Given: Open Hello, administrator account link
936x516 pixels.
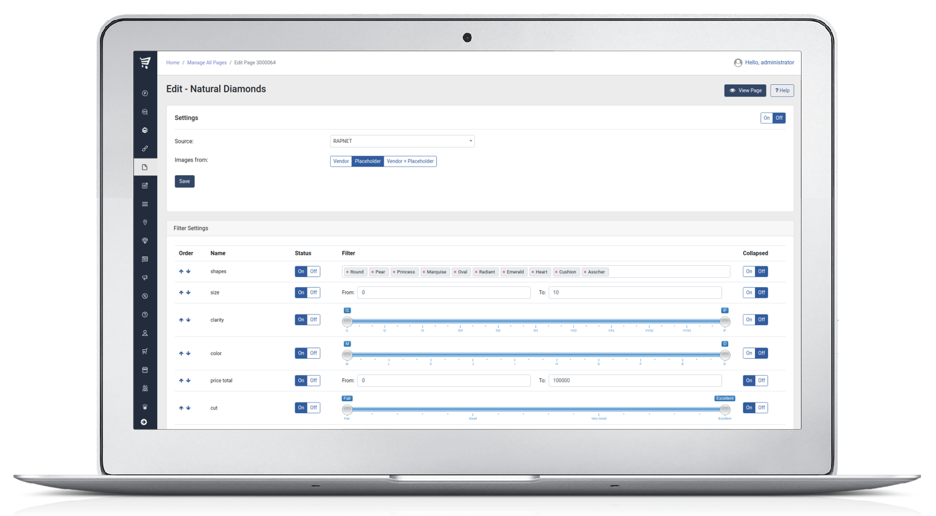Looking at the screenshot, I should [764, 62].
